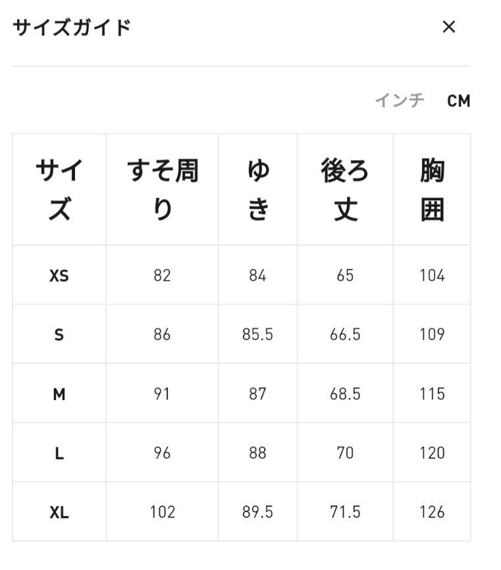Click the 胸囲 column header
This screenshot has height=570, width=501.
point(432,189)
